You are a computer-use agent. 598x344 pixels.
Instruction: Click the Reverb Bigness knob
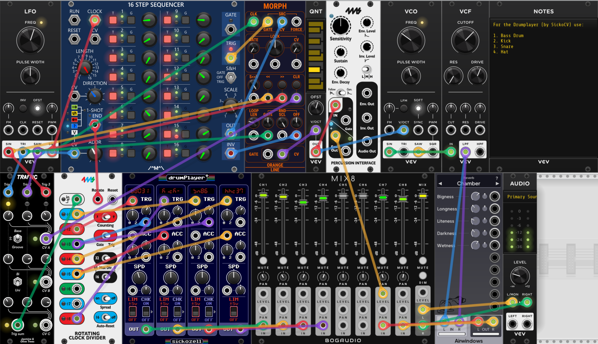[475, 196]
